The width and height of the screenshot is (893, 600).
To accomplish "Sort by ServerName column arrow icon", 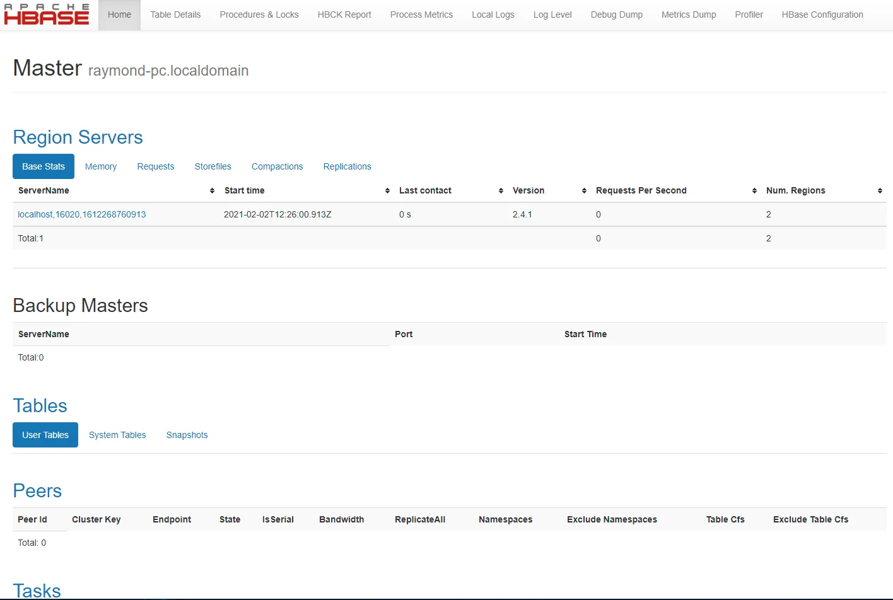I will pos(212,191).
